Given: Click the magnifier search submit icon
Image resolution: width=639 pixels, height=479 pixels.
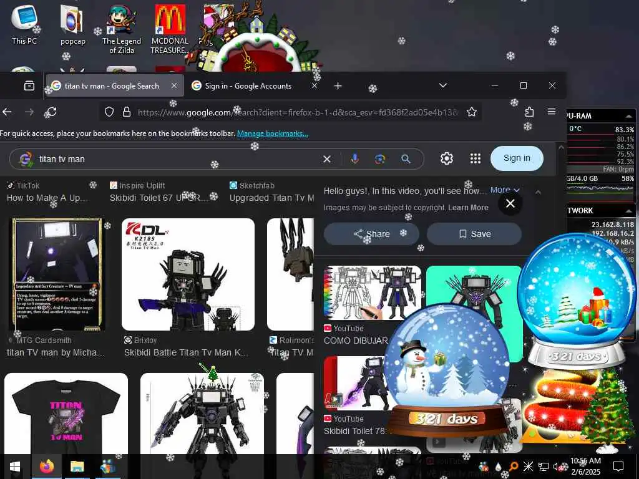Looking at the screenshot, I should (x=406, y=159).
